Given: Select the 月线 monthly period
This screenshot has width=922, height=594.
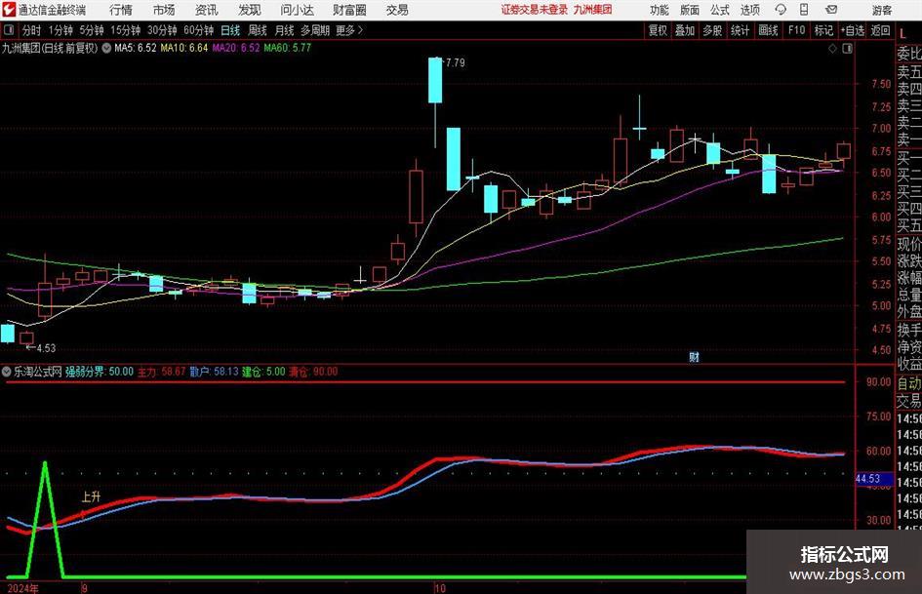Looking at the screenshot, I should pyautogui.click(x=284, y=30).
